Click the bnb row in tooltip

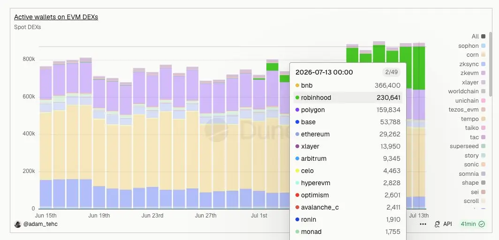click(348, 85)
